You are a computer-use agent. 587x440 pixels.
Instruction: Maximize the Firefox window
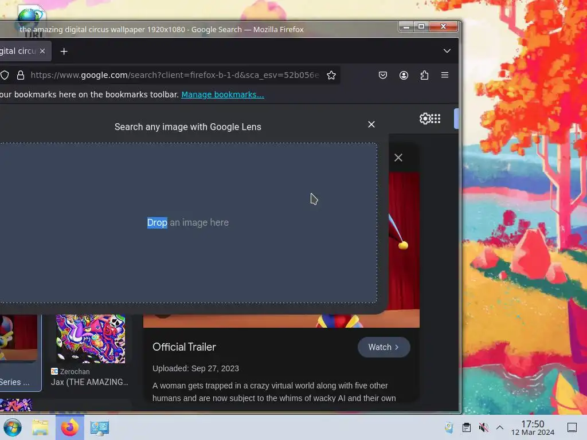[421, 26]
